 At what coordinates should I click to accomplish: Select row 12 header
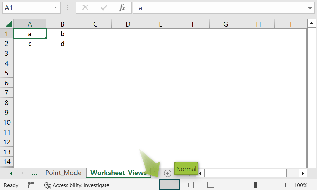(7, 142)
